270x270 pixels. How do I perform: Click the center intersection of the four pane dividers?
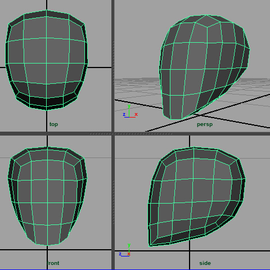pyautogui.click(x=113, y=133)
